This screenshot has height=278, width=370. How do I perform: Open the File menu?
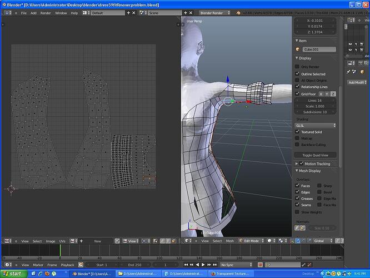click(24, 13)
